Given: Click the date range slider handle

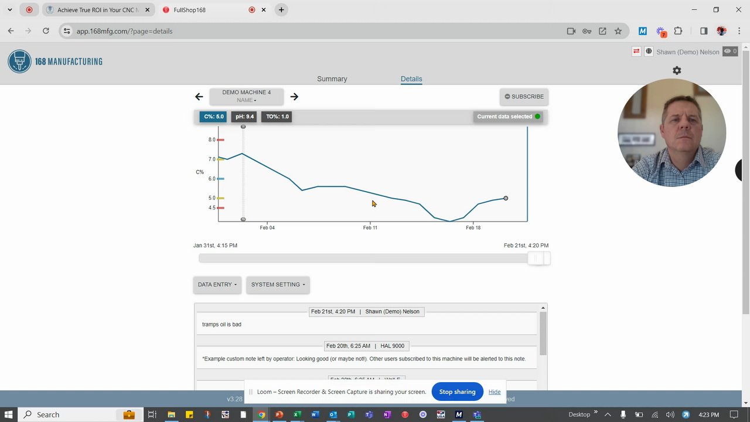Looking at the screenshot, I should 538,258.
